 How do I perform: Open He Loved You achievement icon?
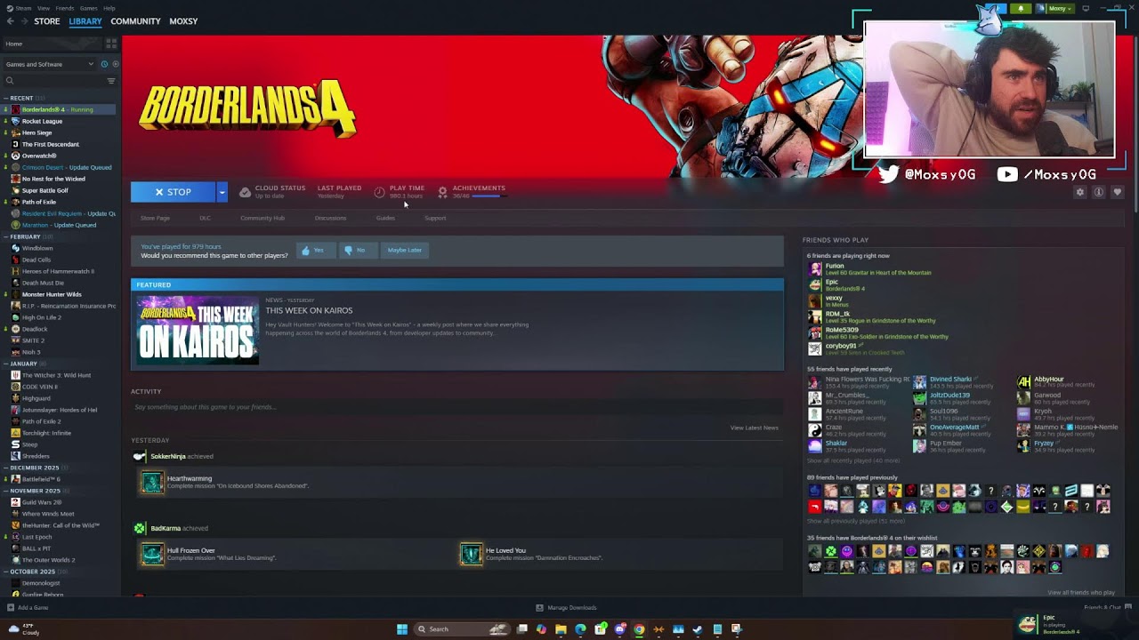[x=471, y=554]
